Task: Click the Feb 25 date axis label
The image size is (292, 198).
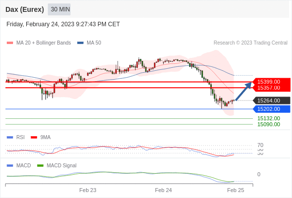Action: click(x=236, y=190)
